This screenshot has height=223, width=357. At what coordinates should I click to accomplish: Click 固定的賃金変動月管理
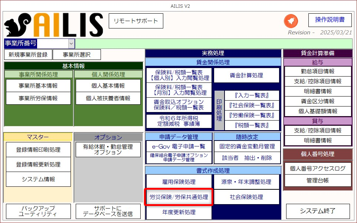[x=247, y=146]
